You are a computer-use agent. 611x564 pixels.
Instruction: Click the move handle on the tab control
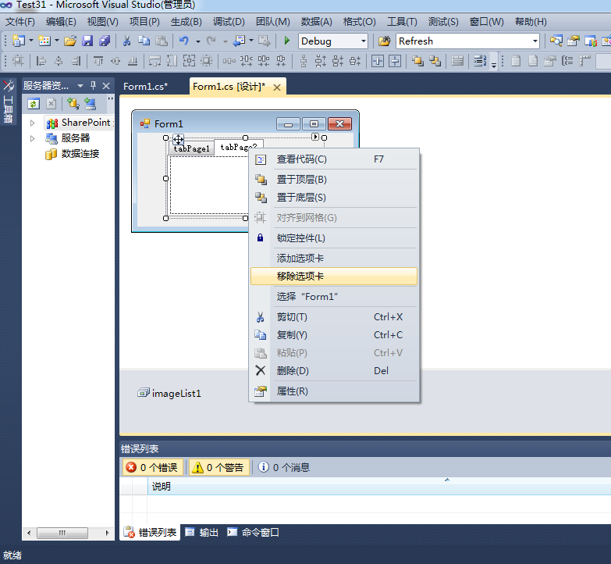[178, 139]
